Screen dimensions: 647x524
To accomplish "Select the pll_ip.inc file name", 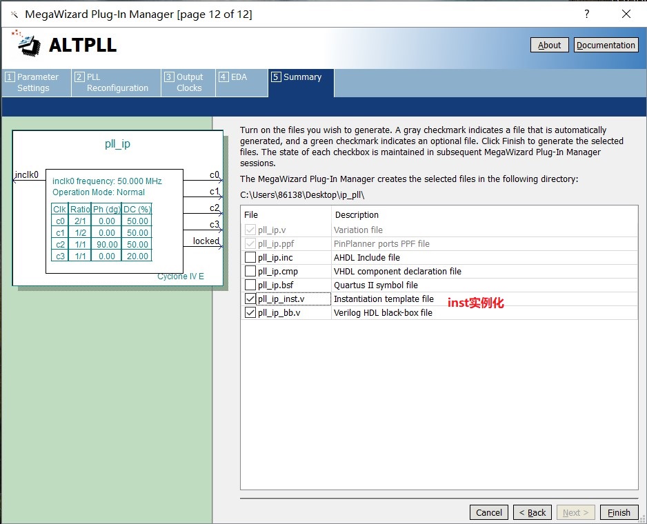I will pos(275,257).
